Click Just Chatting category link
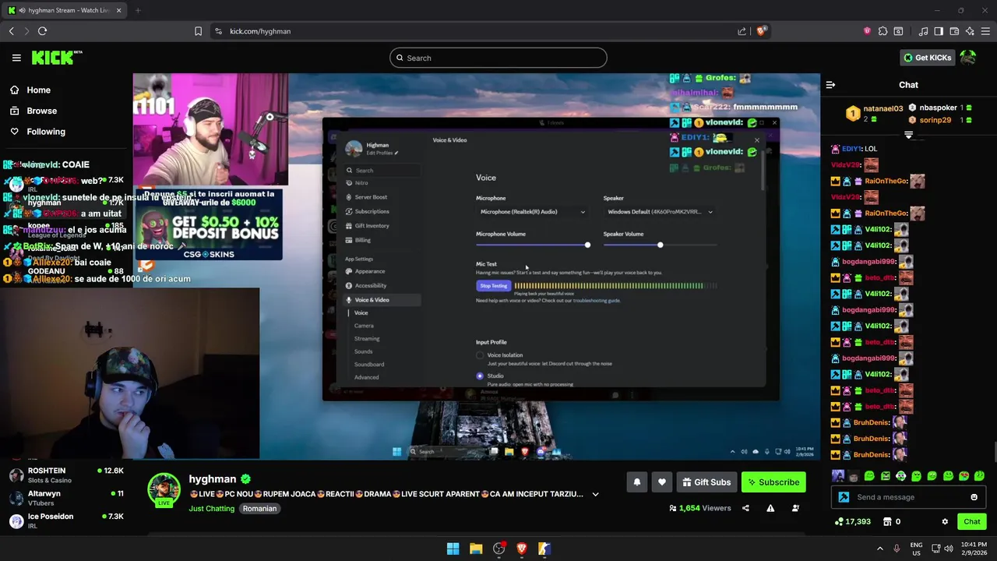Viewport: 997px width, 561px height. [211, 509]
